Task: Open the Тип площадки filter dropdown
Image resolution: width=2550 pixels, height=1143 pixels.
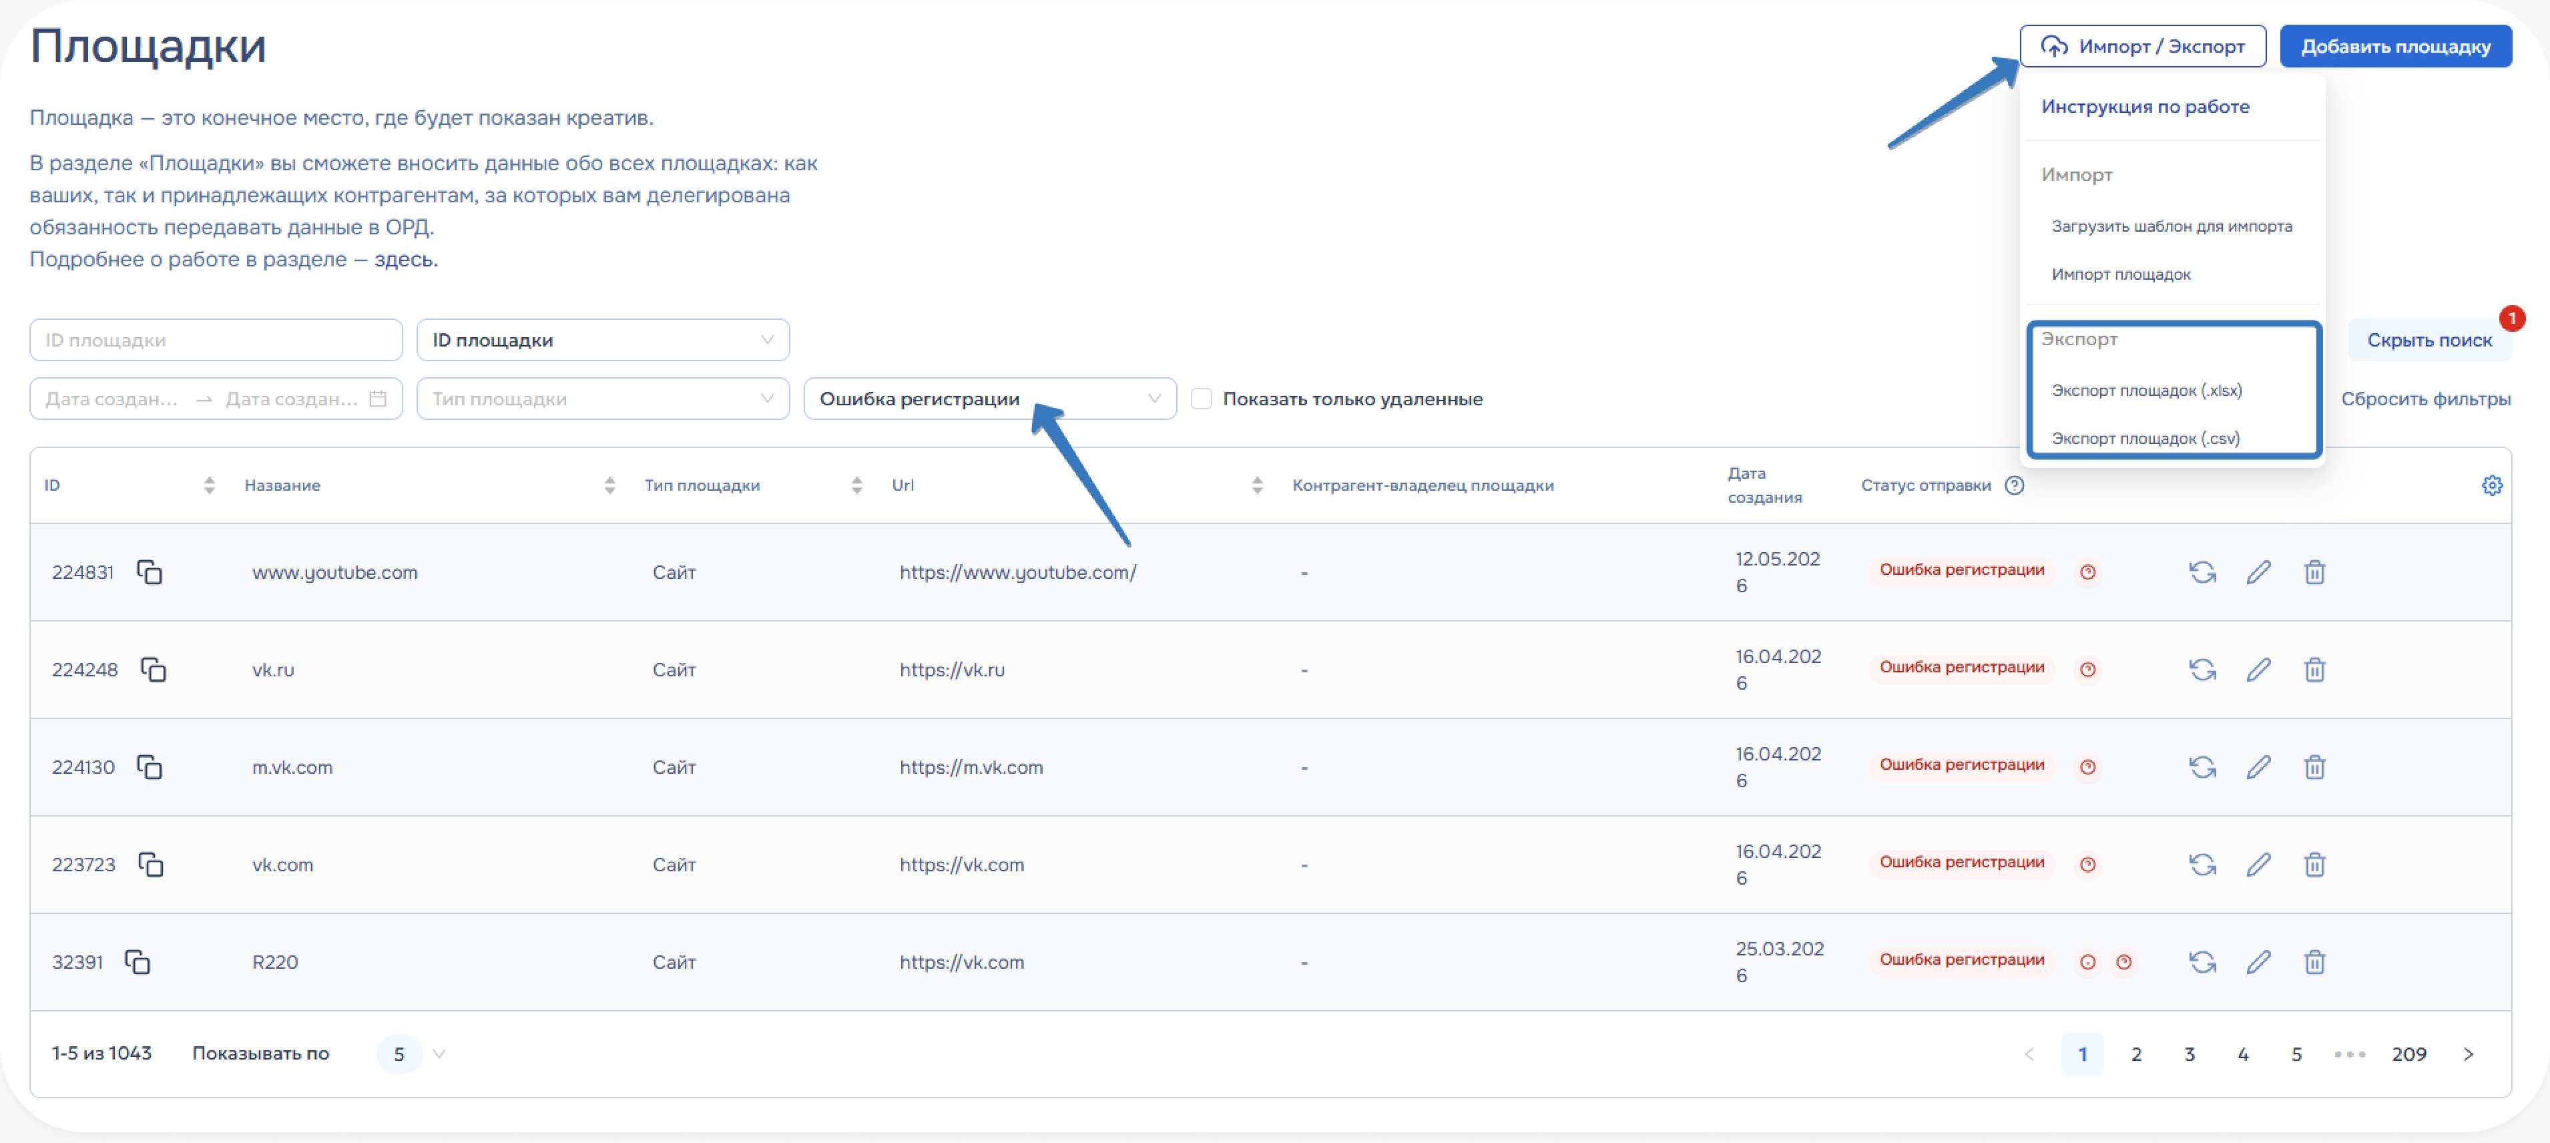Action: [603, 399]
